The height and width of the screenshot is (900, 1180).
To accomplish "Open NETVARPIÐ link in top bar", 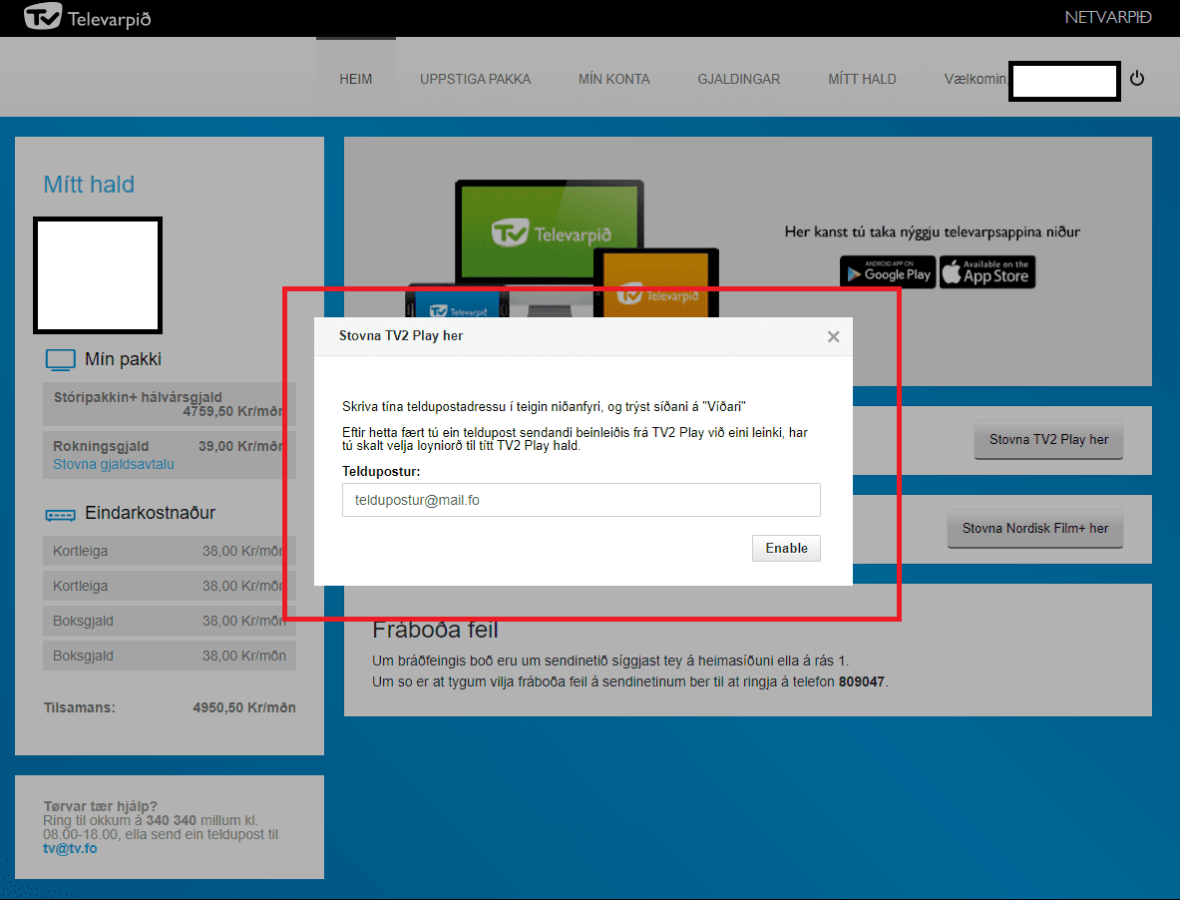I will [x=1108, y=17].
